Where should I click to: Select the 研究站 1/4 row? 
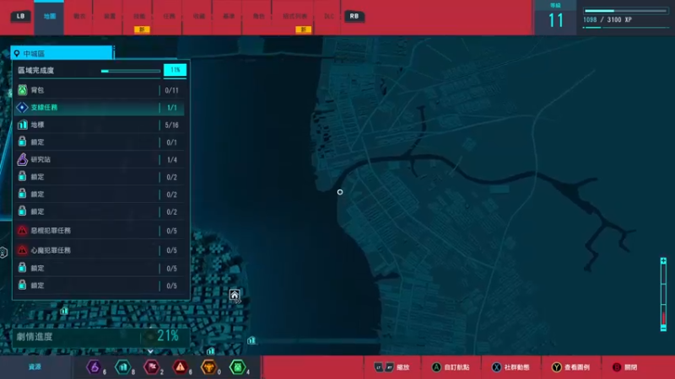tap(100, 159)
